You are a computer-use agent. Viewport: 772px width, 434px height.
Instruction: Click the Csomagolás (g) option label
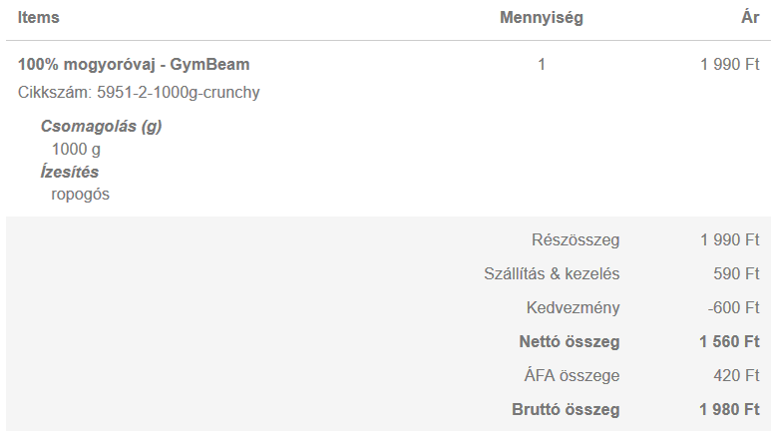101,127
